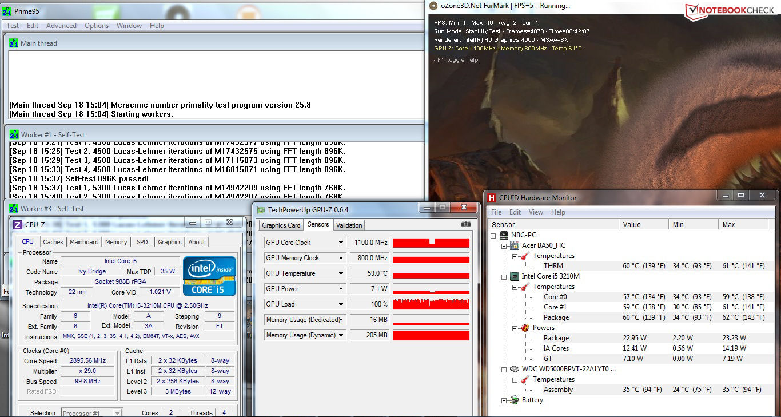
Task: Click the Intel Core i5 logo in CPU-Z
Action: click(x=209, y=276)
